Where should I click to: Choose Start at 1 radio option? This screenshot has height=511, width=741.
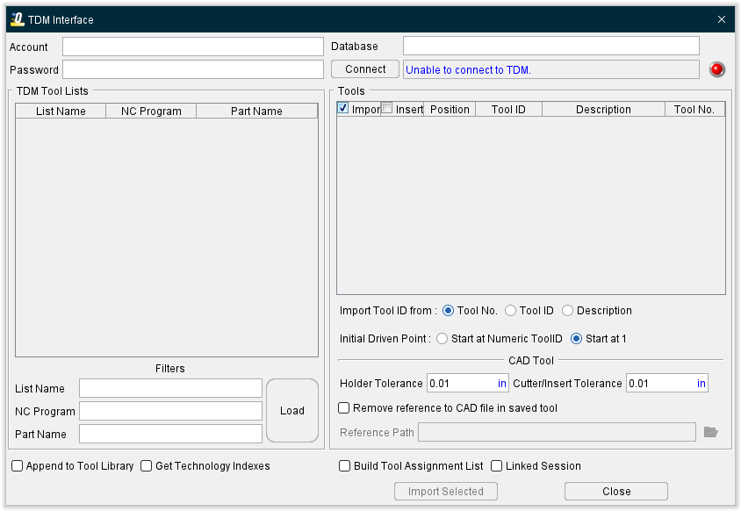(x=576, y=338)
